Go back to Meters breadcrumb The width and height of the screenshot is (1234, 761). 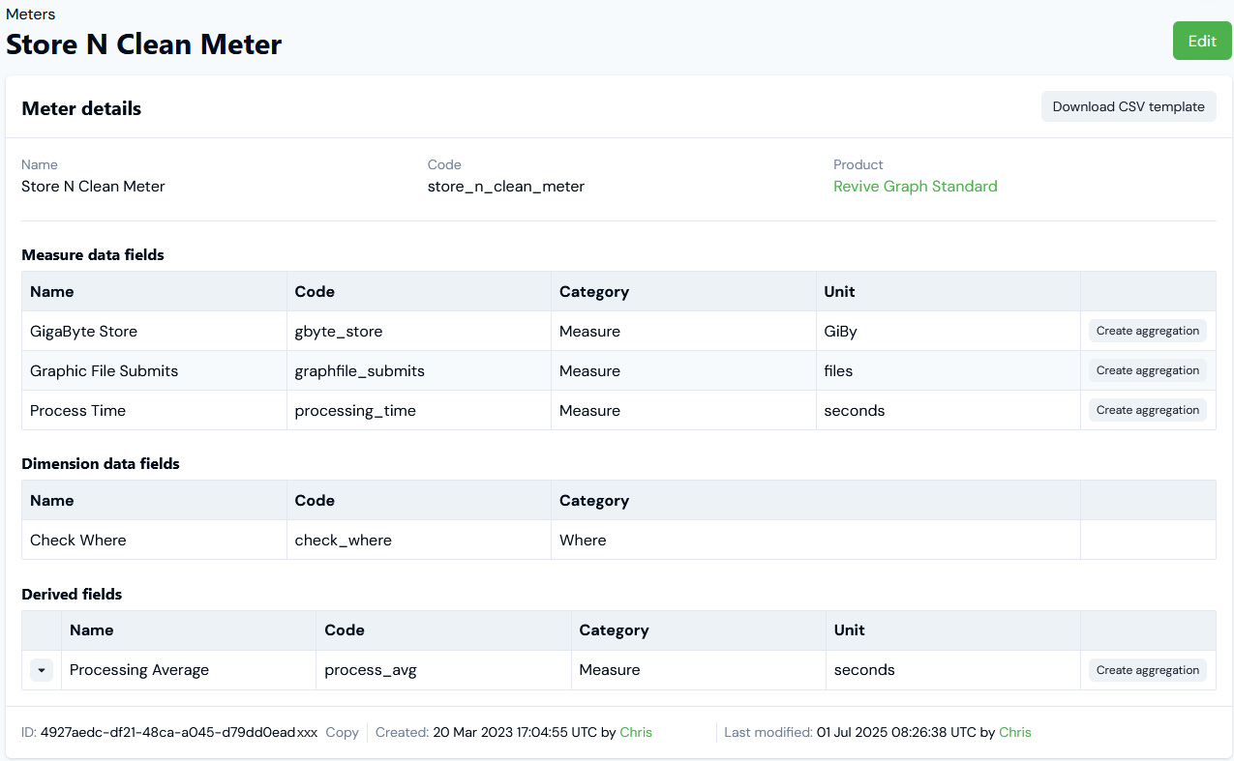click(x=31, y=15)
